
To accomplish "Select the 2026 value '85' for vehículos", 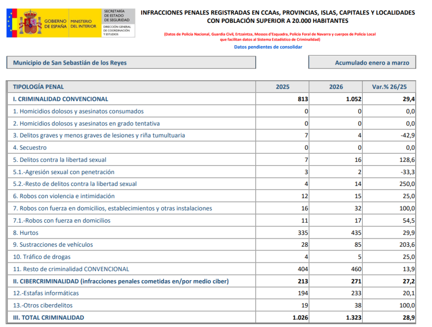I will click(x=358, y=245).
